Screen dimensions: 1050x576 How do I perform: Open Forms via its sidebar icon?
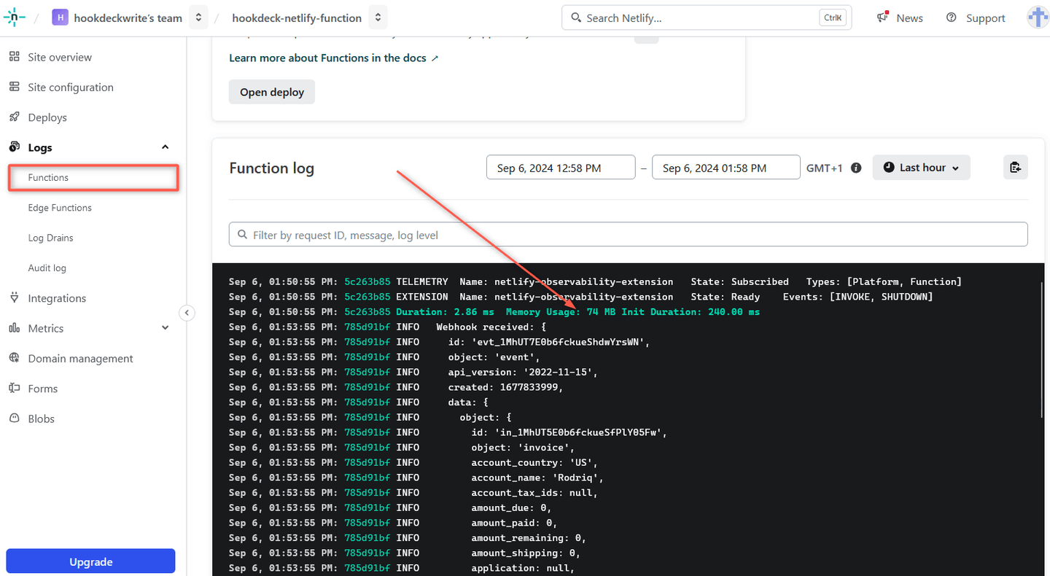click(x=14, y=388)
